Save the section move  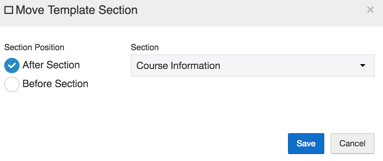coord(306,144)
